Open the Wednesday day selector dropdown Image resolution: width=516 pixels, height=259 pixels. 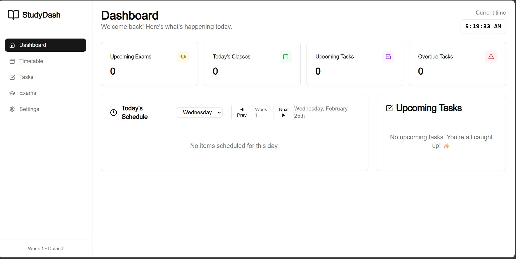(200, 112)
